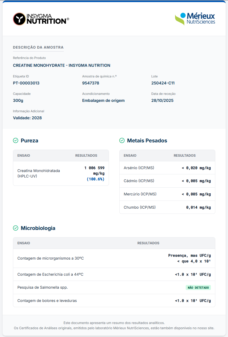Click the Creatina Monohidratada (HPLC-UV) entry
The width and height of the screenshot is (228, 337).
[x=39, y=173]
